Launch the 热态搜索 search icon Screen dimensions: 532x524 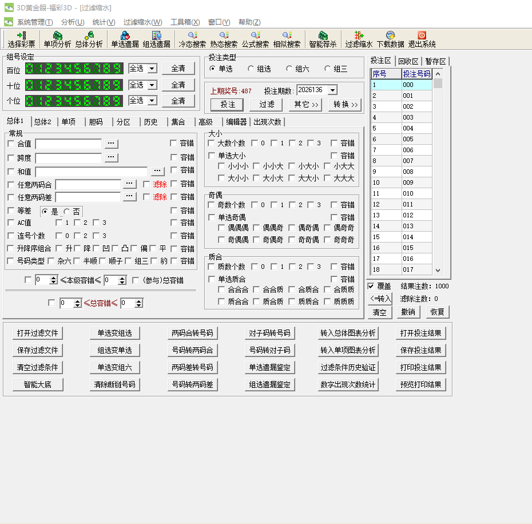[224, 39]
